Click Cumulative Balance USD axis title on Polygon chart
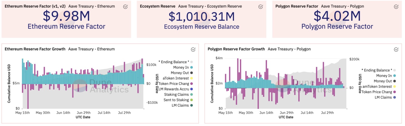Viewport: 405px width, 126px height. (212, 84)
